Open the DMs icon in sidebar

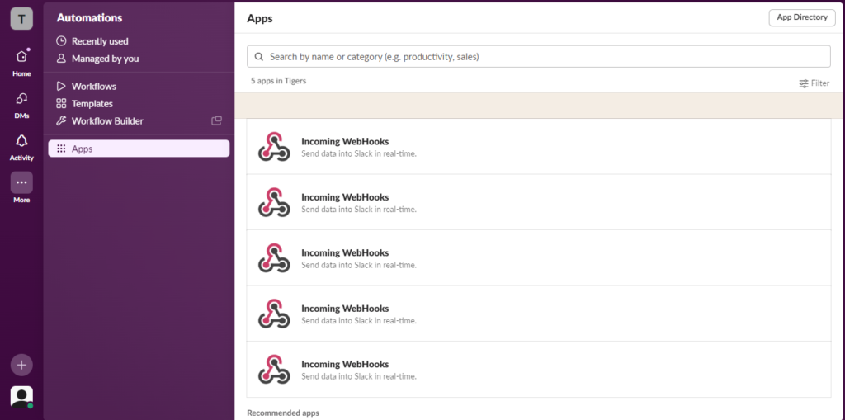pos(21,98)
